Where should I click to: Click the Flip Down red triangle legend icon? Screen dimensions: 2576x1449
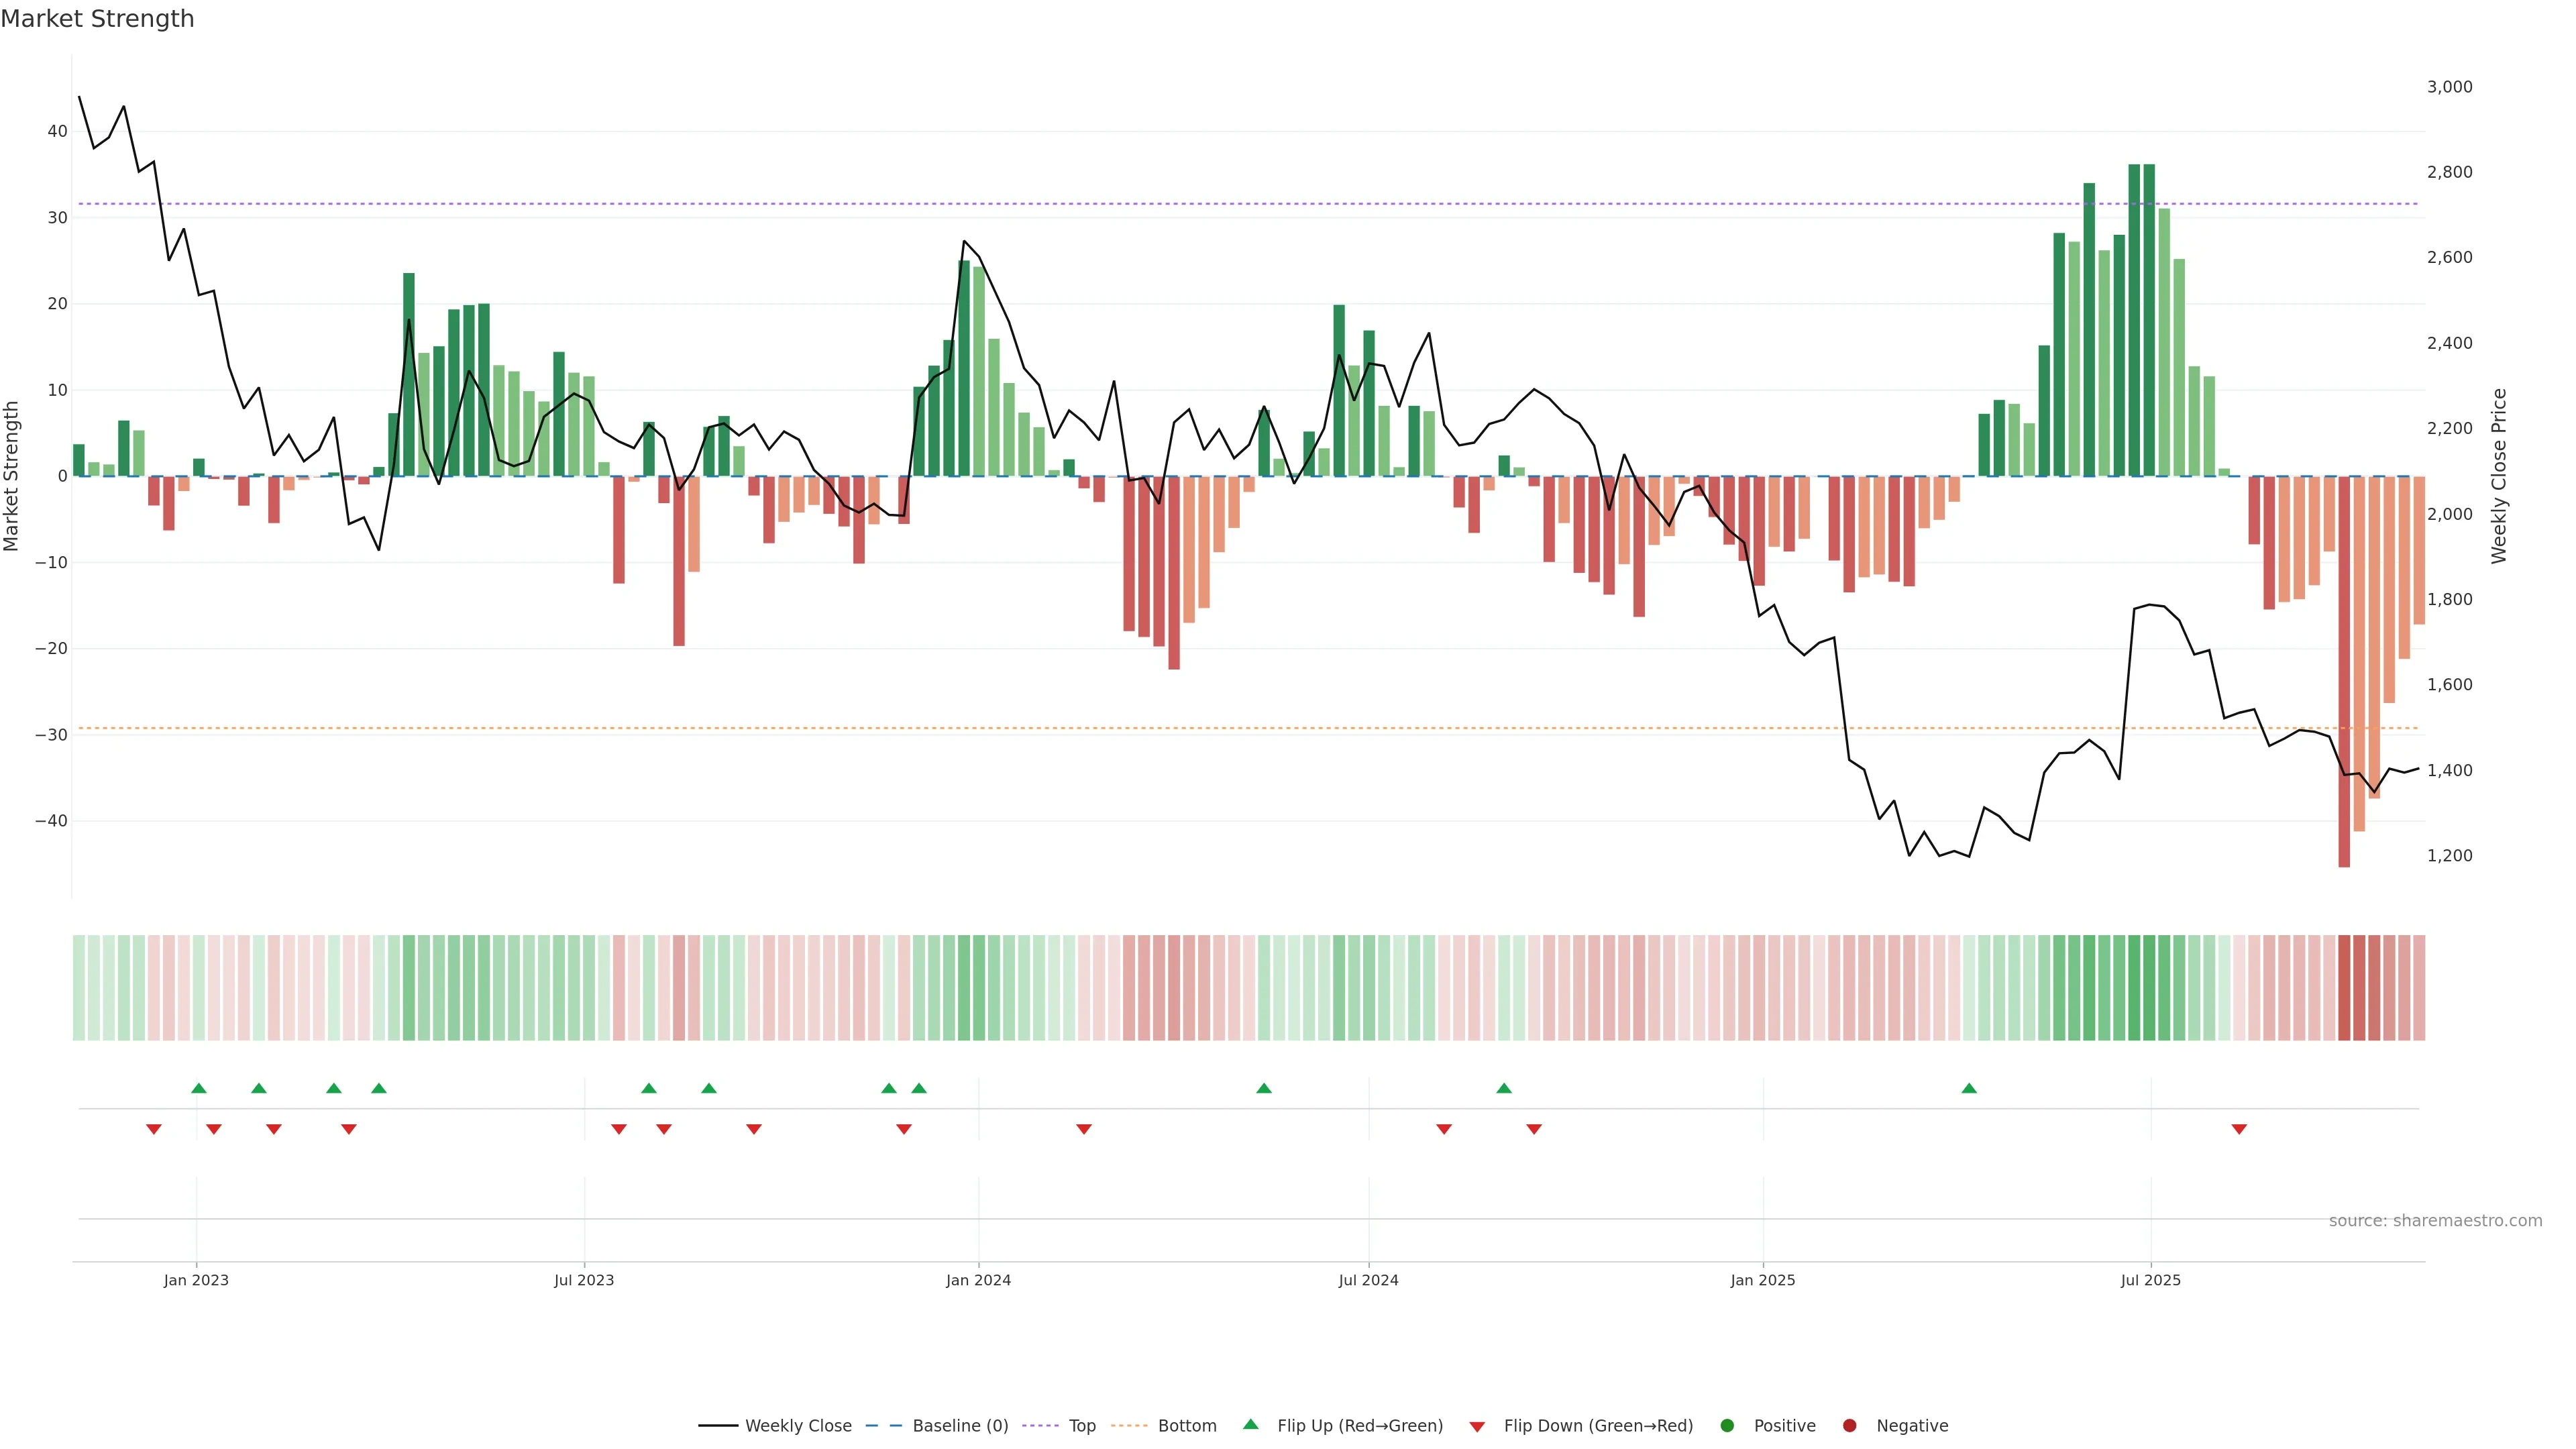point(1477,1427)
